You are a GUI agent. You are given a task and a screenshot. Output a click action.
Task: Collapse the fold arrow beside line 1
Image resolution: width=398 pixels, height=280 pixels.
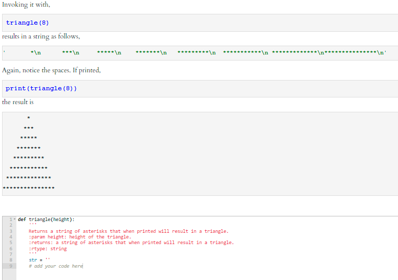point(14,219)
